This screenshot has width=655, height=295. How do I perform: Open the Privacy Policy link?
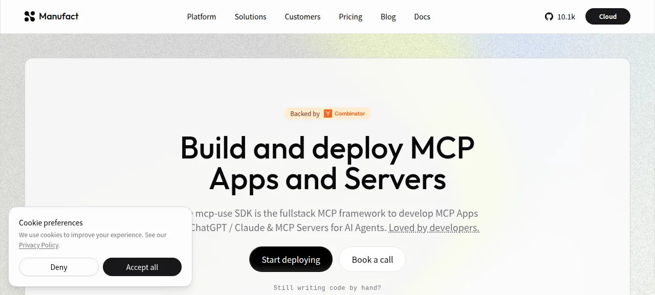point(38,245)
